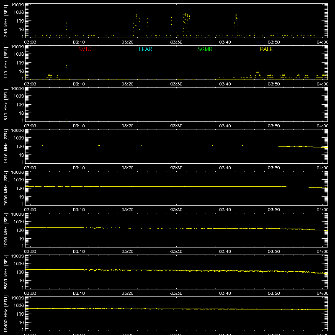
Task: Click 03:10 tick label below 245 MHz plot
Action: (79, 42)
